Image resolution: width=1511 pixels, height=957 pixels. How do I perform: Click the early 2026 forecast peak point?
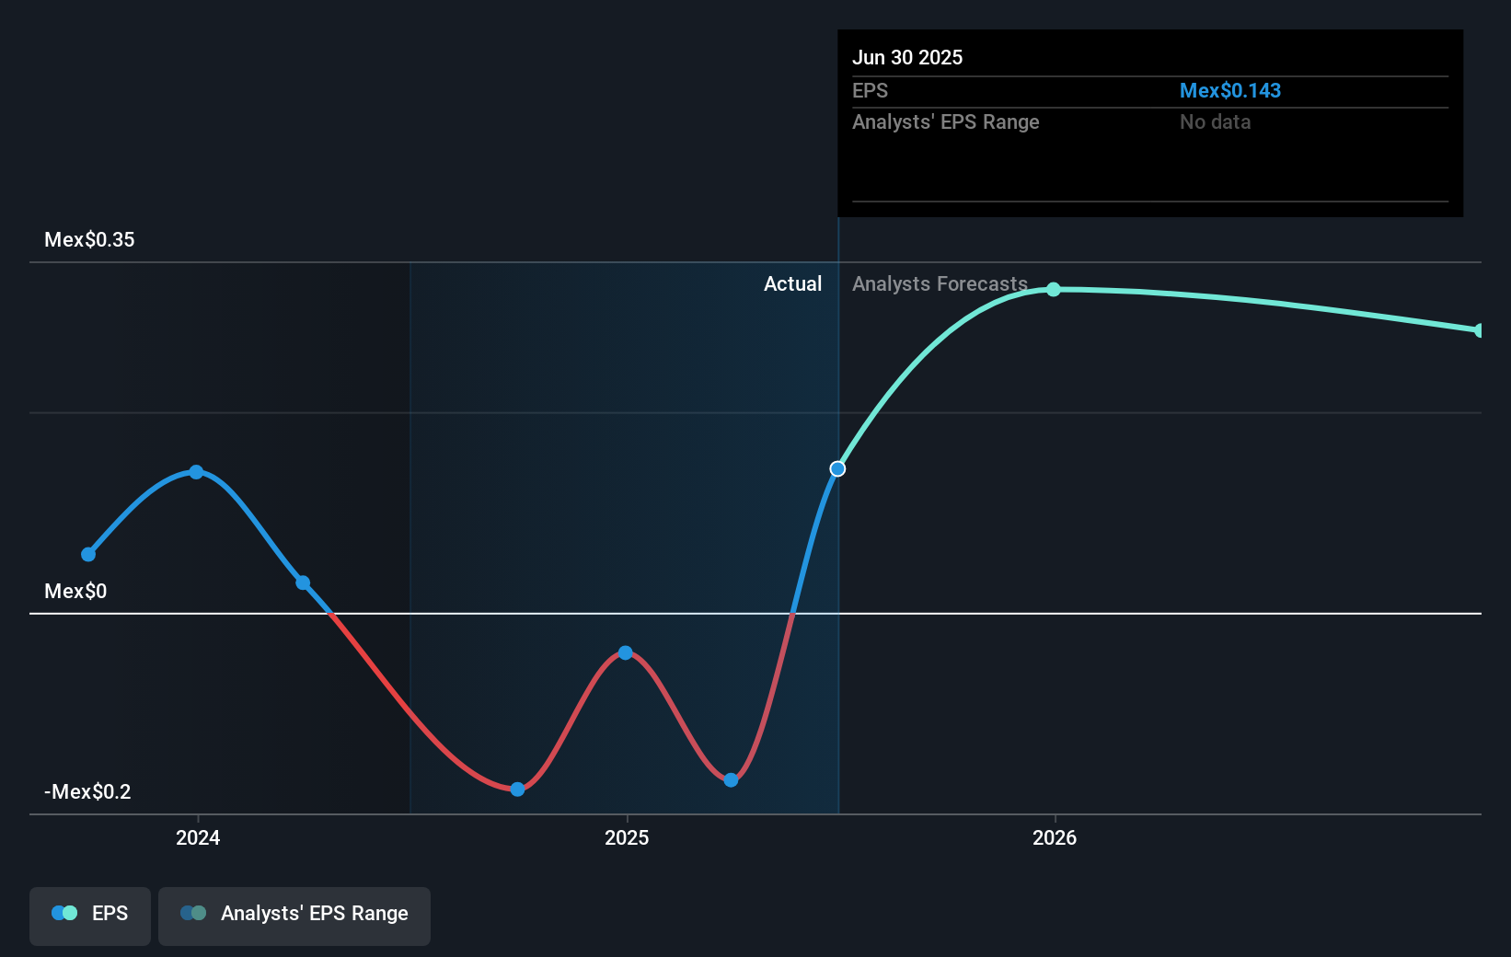[1054, 290]
